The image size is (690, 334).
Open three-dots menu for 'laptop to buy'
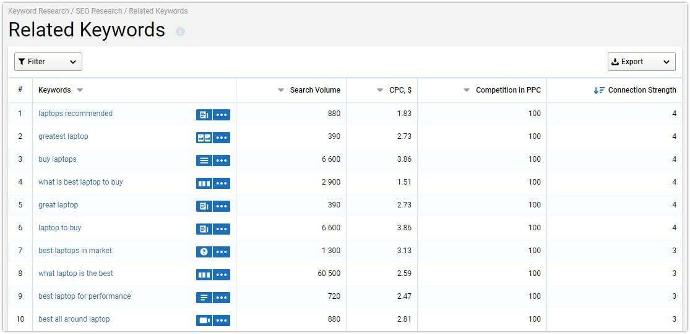pos(222,228)
